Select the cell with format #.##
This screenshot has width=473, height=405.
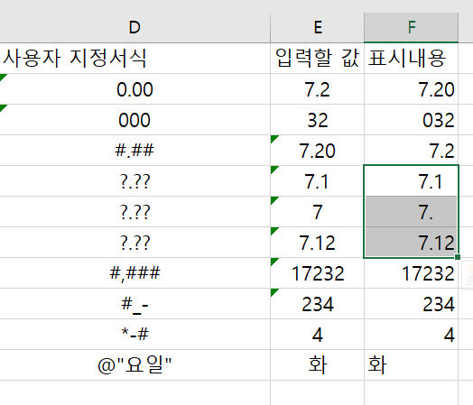click(134, 151)
